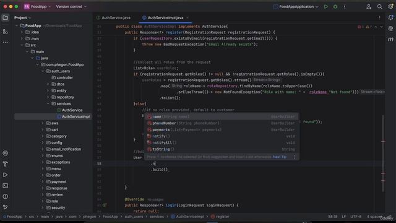Choose notifyAll() completion suggestion
The height and width of the screenshot is (223, 396).
(x=221, y=143)
